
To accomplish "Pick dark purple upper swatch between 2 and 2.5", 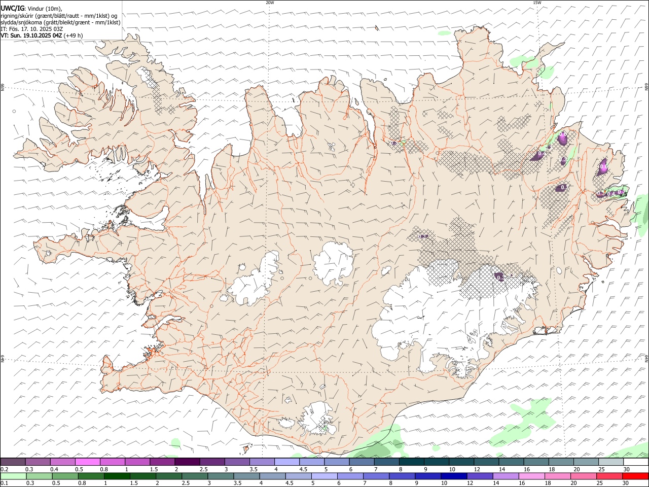I will coord(187,462).
